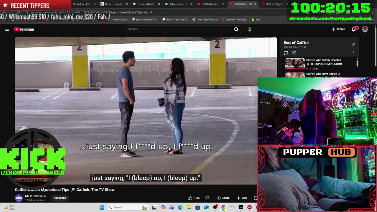The width and height of the screenshot is (377, 212).
Task: Open MTV Catfish channel avatar
Action: coord(19,198)
